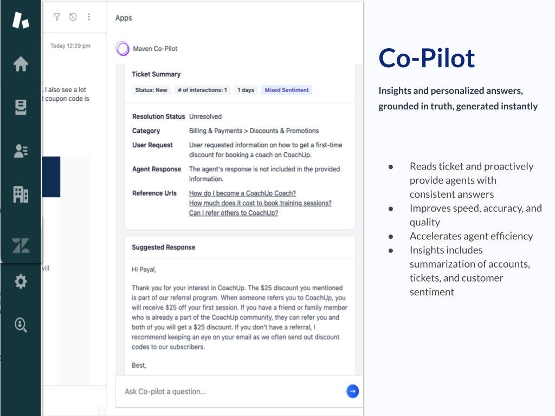This screenshot has width=555, height=416.
Task: Click the app logo in the sidebar
Action: click(21, 20)
